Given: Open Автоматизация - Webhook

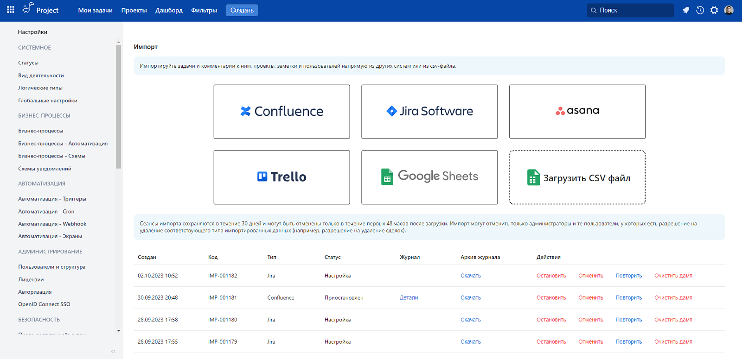Looking at the screenshot, I should tap(52, 224).
